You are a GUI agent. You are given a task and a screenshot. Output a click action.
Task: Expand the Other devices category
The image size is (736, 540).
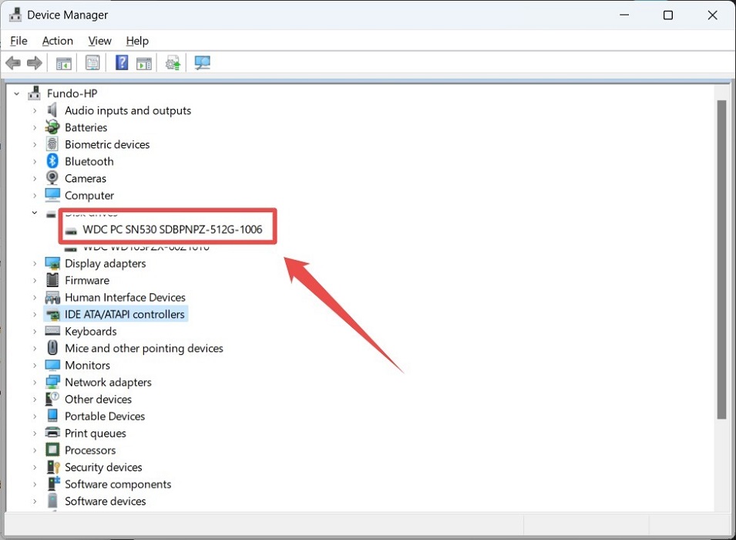click(35, 399)
